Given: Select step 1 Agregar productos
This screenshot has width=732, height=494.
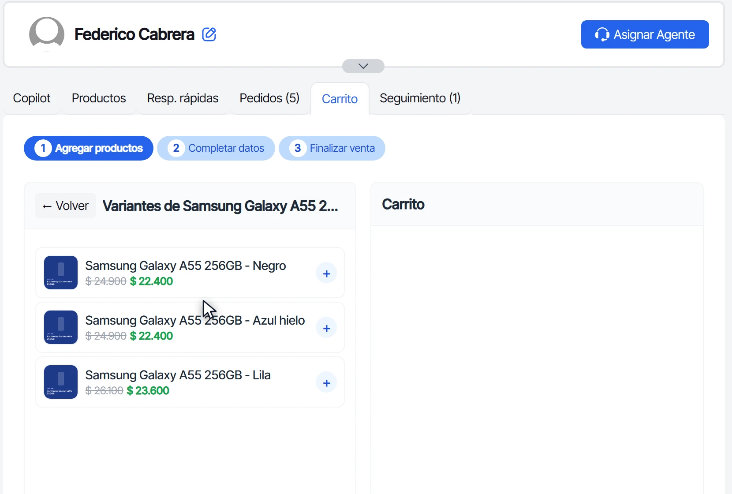Looking at the screenshot, I should pos(89,148).
